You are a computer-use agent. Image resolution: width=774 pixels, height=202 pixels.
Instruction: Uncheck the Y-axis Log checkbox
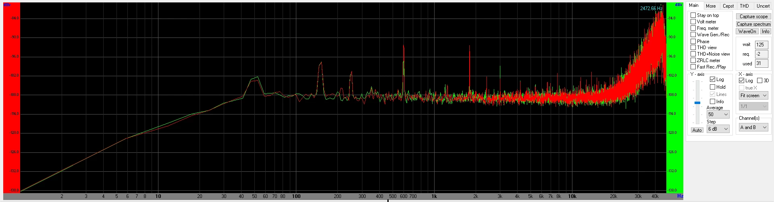click(x=713, y=79)
